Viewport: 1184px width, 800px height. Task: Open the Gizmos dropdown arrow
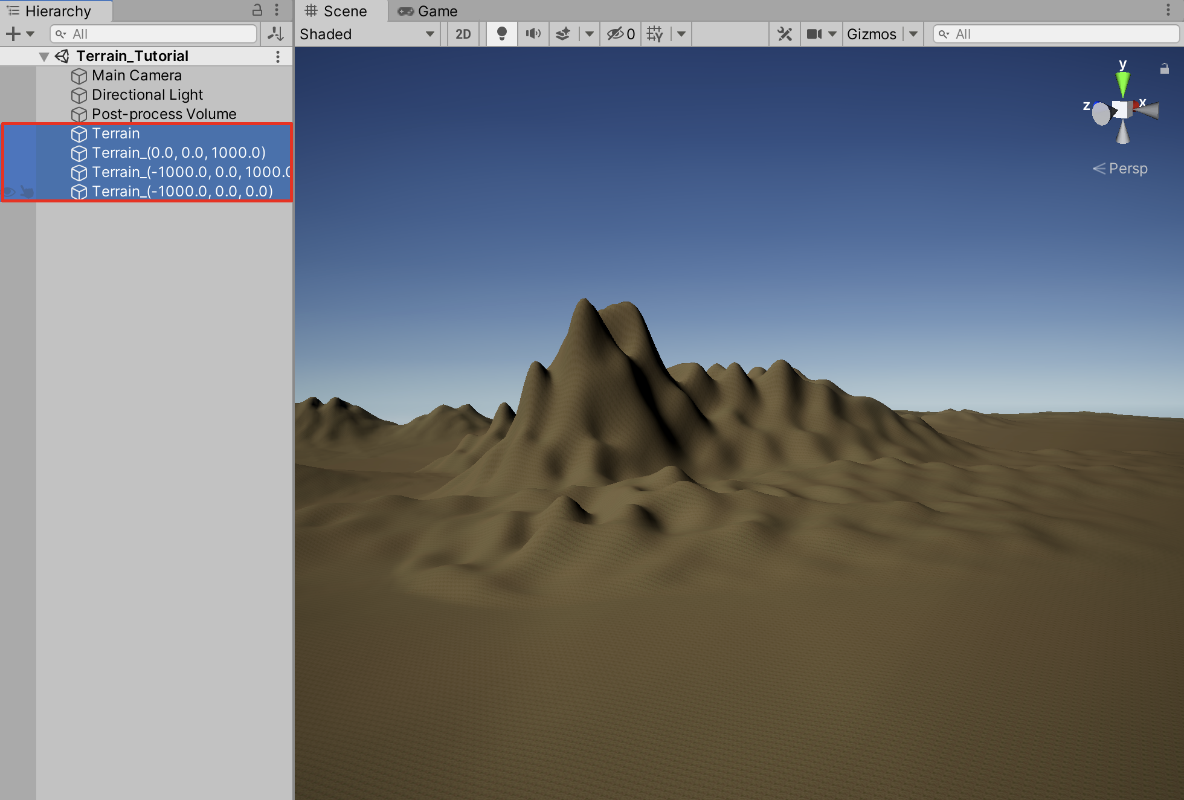[x=914, y=34]
